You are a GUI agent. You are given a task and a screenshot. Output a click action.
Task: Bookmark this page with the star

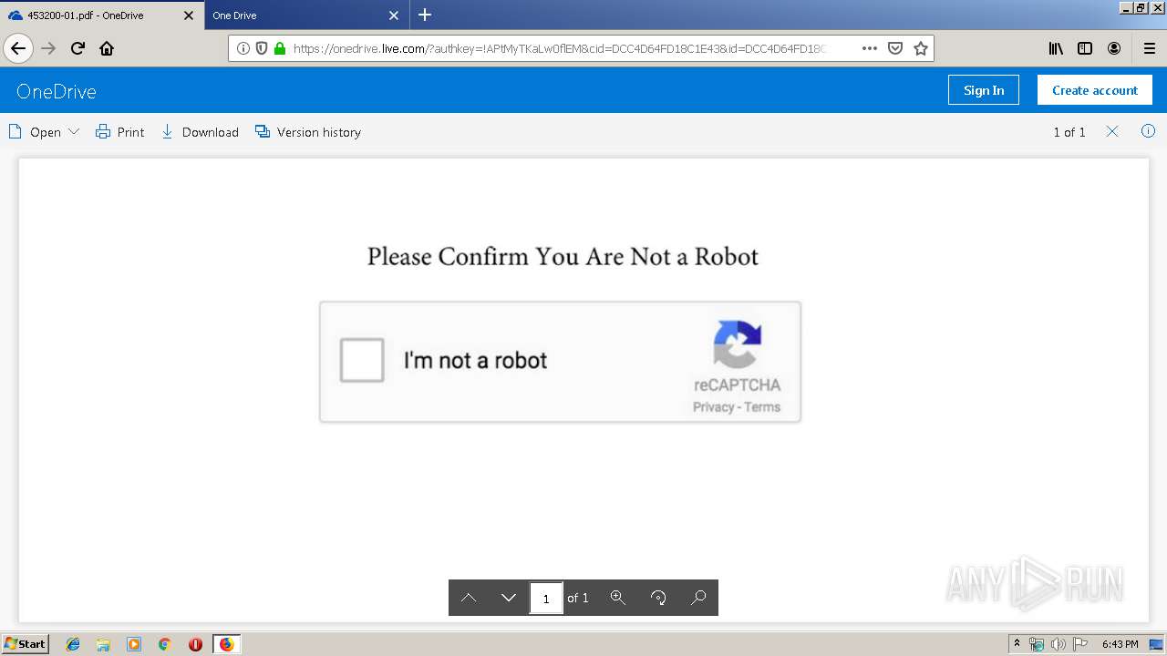(921, 48)
